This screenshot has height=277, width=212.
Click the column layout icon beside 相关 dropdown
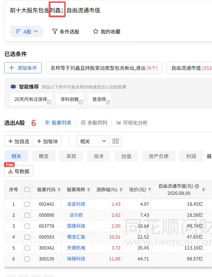[x=116, y=141]
